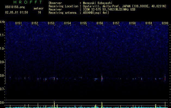Click the 'Receiving antenna' label

(x=63, y=13)
